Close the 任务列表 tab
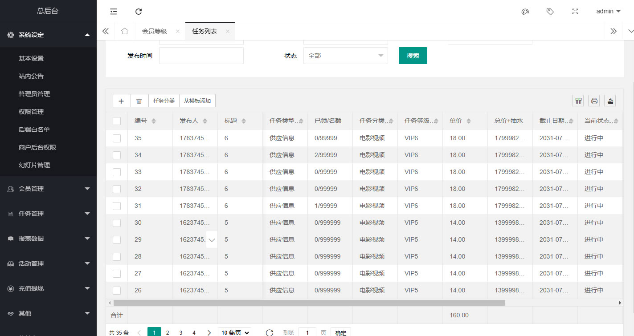The image size is (634, 336). coord(228,31)
